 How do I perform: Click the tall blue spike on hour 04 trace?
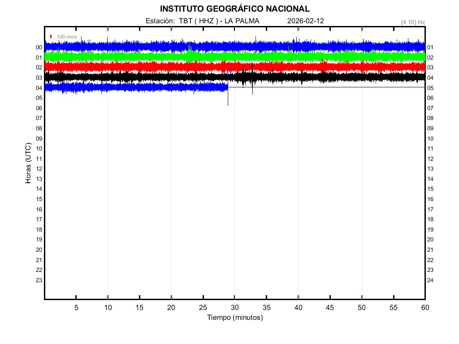coord(228,87)
